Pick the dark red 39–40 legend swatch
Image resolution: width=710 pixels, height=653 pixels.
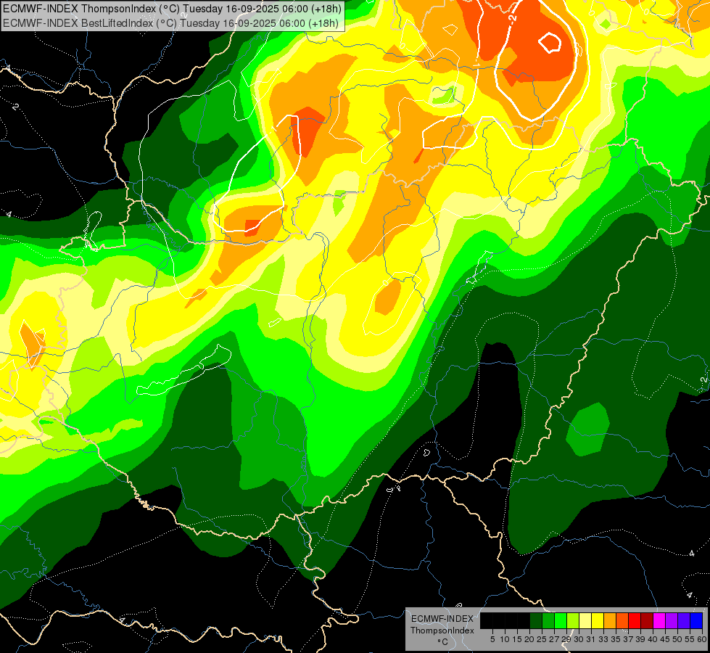pyautogui.click(x=647, y=620)
